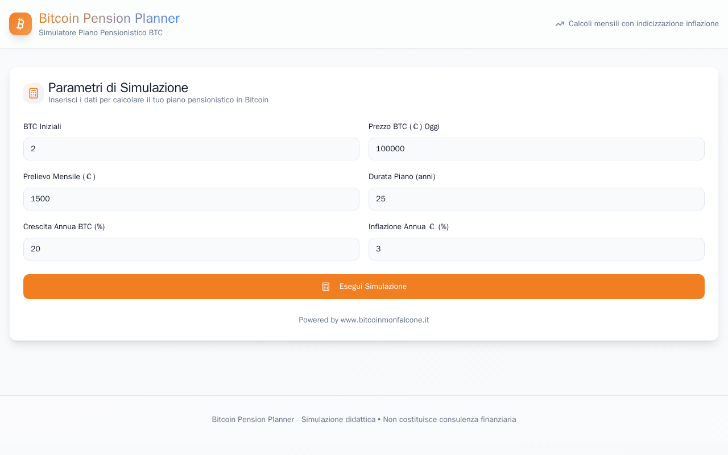Viewport: 728px width, 455px height.
Task: Click the Crescita Annua BTC (%) label
Action: tap(64, 227)
